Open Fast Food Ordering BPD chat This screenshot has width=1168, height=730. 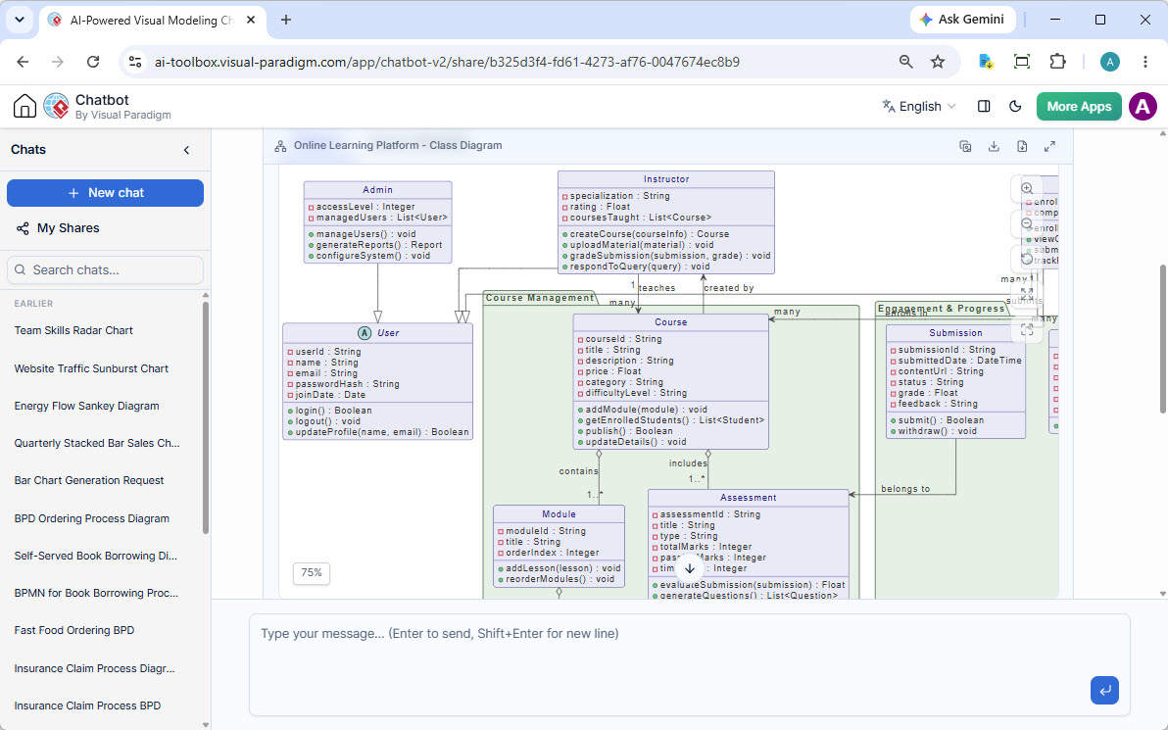coord(74,630)
